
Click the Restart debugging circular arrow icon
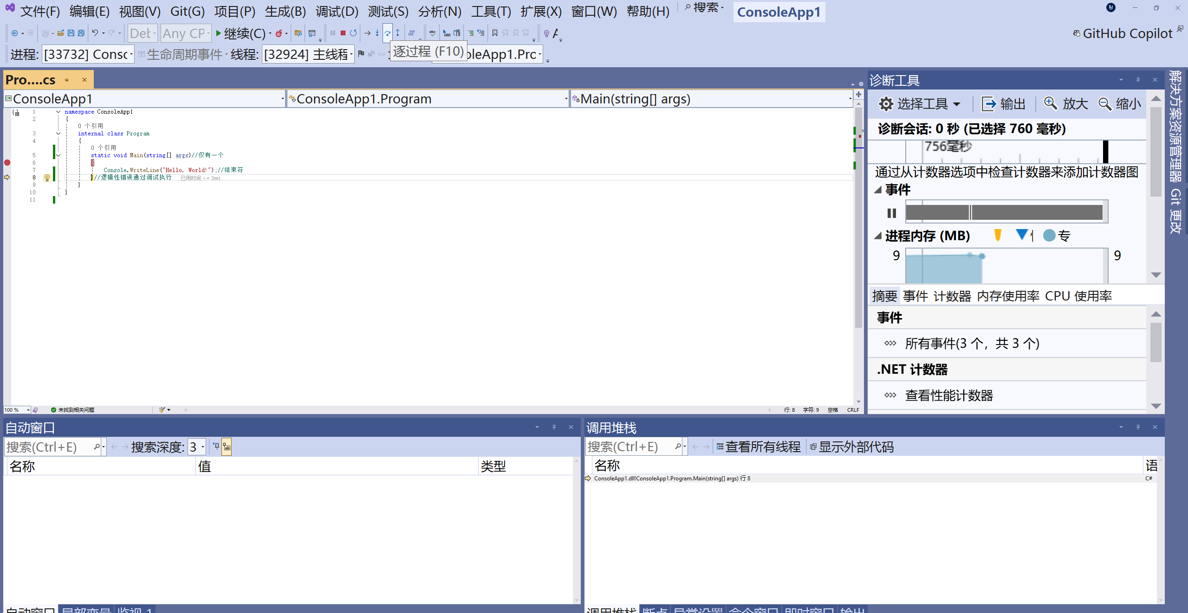353,33
